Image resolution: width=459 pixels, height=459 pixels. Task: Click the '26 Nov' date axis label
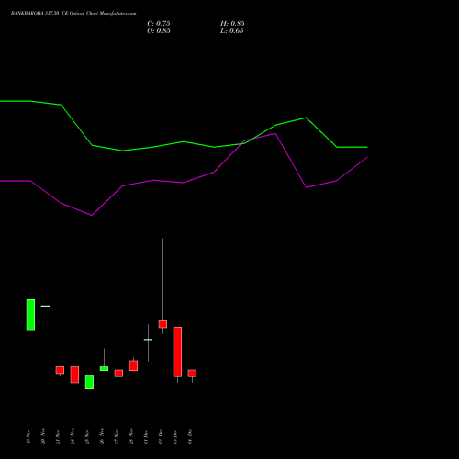[x=102, y=436]
